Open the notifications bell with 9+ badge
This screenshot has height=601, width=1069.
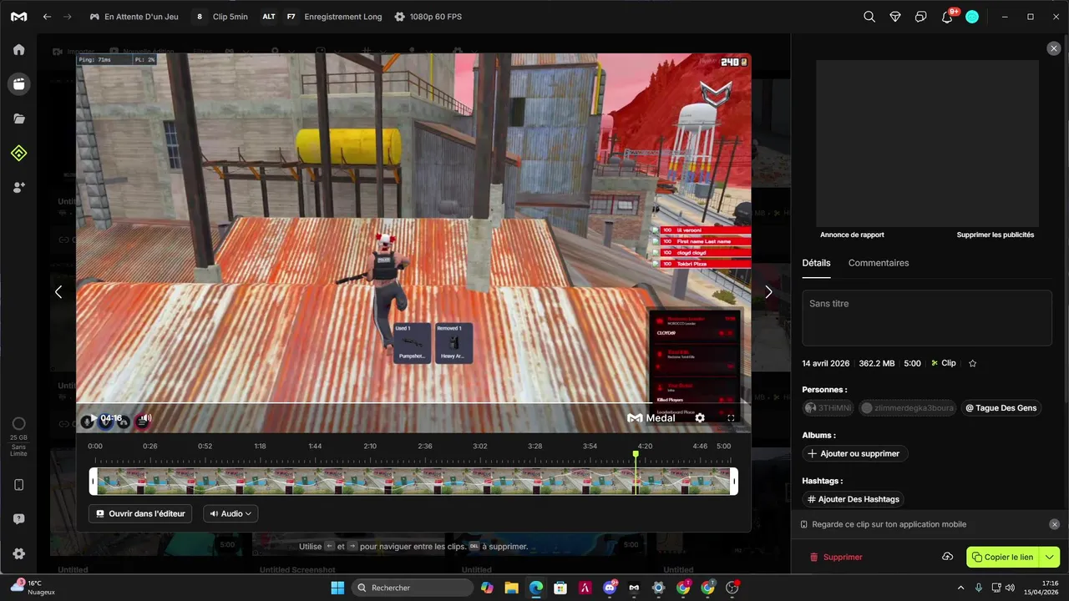(x=948, y=16)
